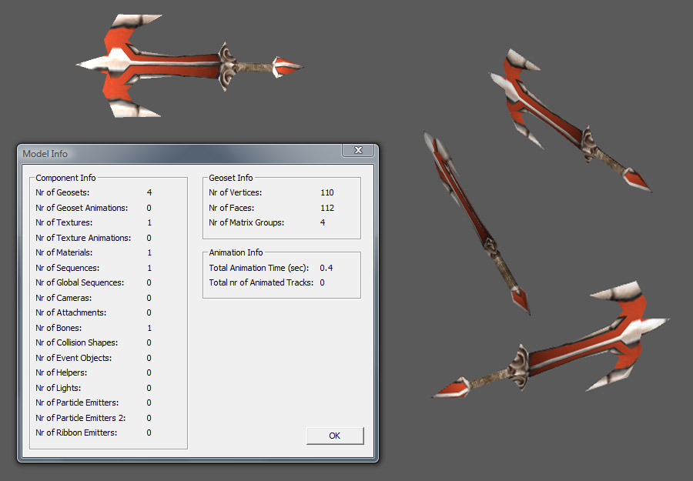This screenshot has height=481, width=693.
Task: Select the small diagonal sword render with the tip pointing up-left
Action: (570, 120)
